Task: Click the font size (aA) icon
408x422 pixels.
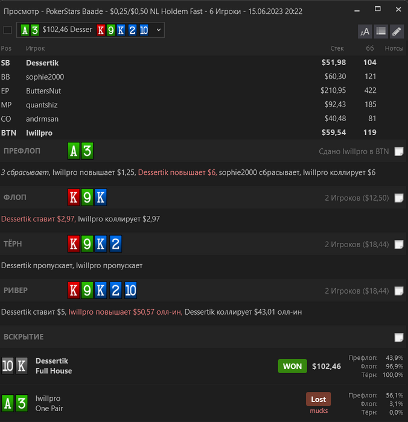Action: point(365,31)
